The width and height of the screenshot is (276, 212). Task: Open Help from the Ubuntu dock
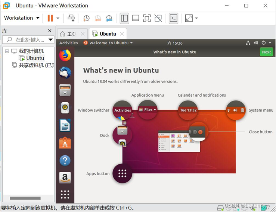(x=65, y=160)
